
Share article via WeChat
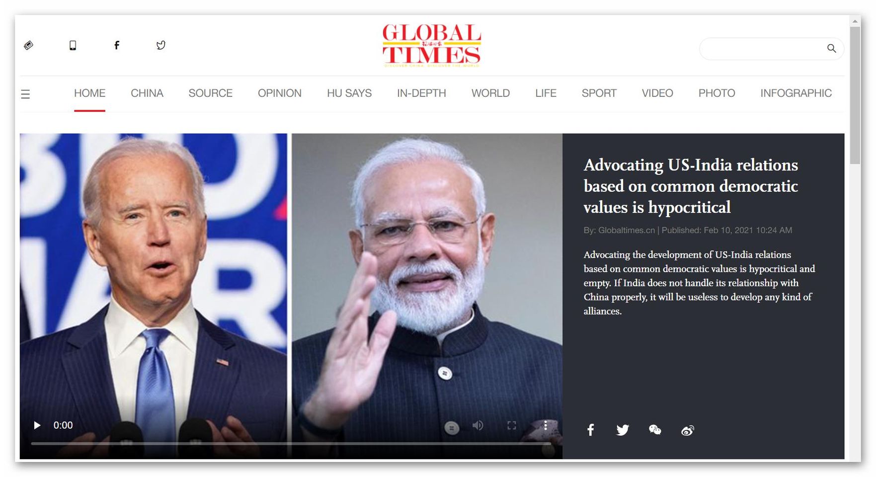coord(655,430)
